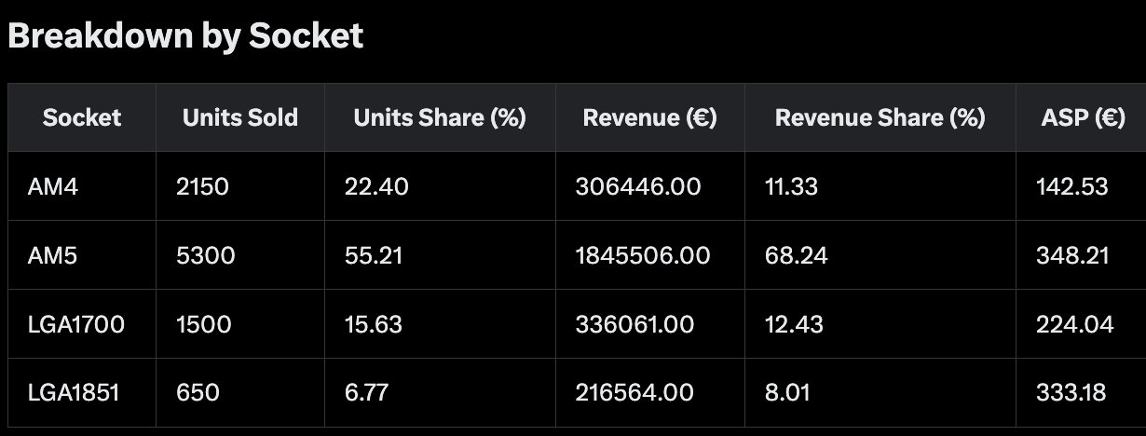
Task: Click the 5300 units sold cell
Action: coord(240,255)
